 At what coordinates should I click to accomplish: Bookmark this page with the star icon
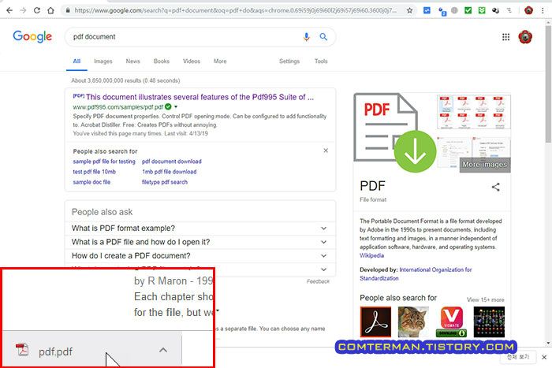pos(409,10)
